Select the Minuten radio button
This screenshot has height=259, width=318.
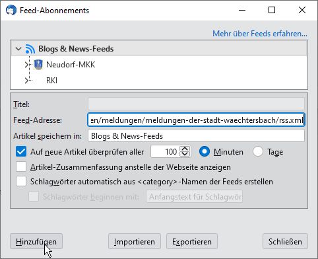(205, 152)
